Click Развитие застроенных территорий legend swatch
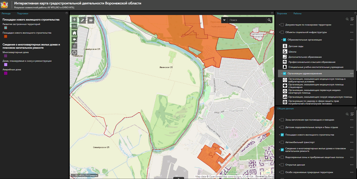Image resolution: width=357 pixels, height=179 pixels. [6, 28]
